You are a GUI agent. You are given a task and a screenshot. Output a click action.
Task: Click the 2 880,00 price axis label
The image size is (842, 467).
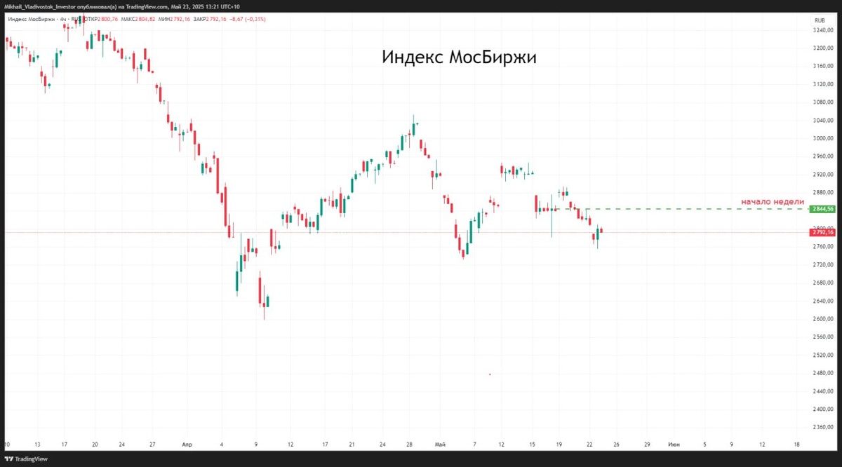pos(822,191)
